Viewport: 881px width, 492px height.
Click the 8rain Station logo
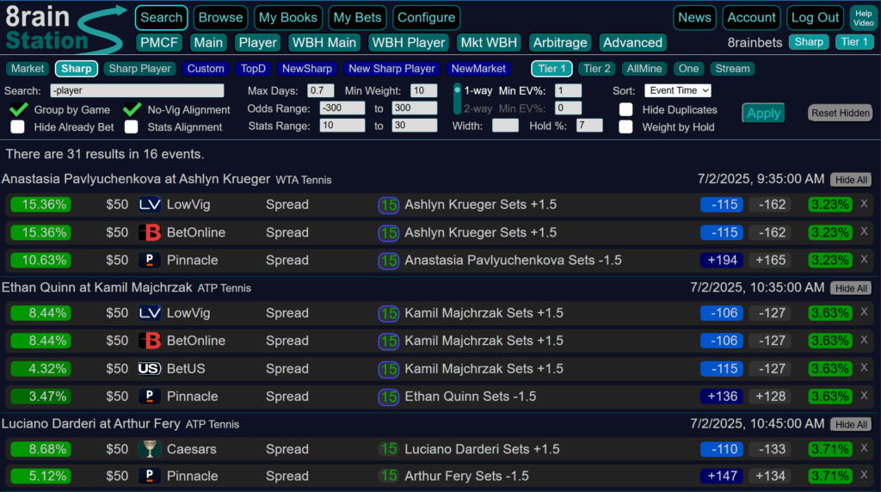click(65, 28)
